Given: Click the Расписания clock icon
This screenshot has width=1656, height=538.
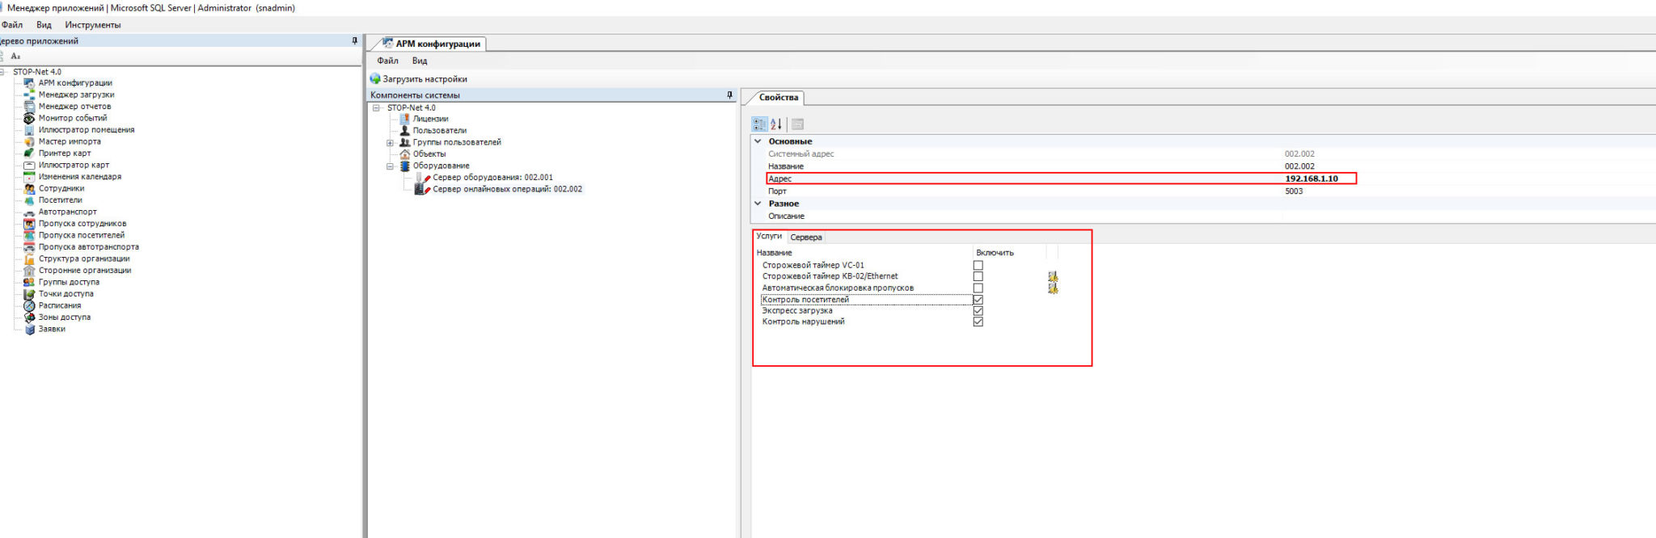Looking at the screenshot, I should click(29, 305).
